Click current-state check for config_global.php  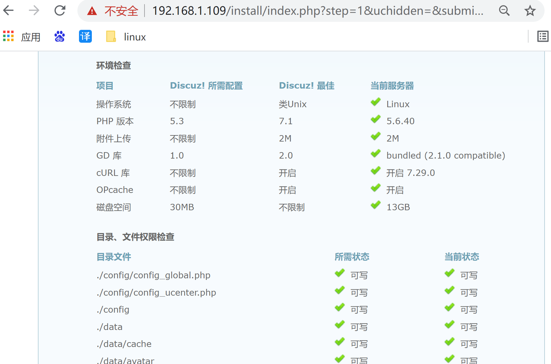coord(450,273)
